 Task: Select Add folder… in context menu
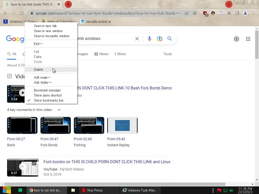[x=51, y=83]
